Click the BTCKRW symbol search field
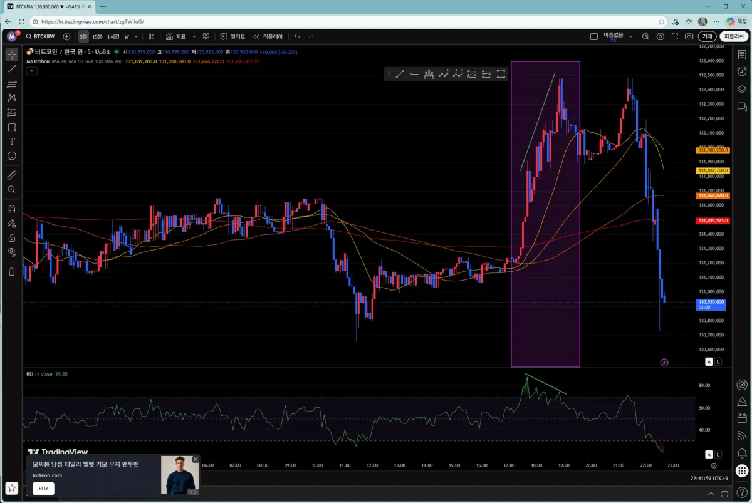 [x=43, y=37]
